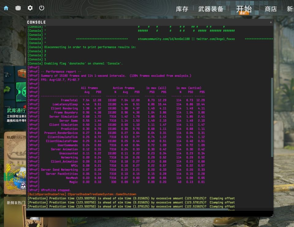294x227 pixels.
Task: Open the TV watch icon
Action: [18, 8]
